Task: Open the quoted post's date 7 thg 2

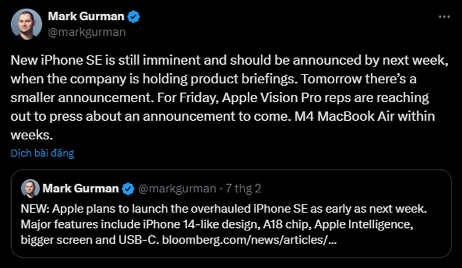Action: click(243, 189)
